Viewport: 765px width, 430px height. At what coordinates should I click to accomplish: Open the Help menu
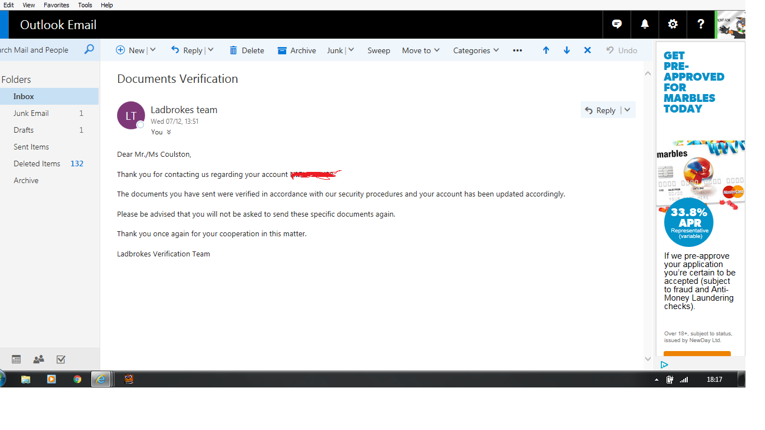[106, 5]
